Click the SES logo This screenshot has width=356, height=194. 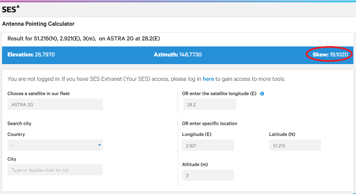tap(11, 9)
